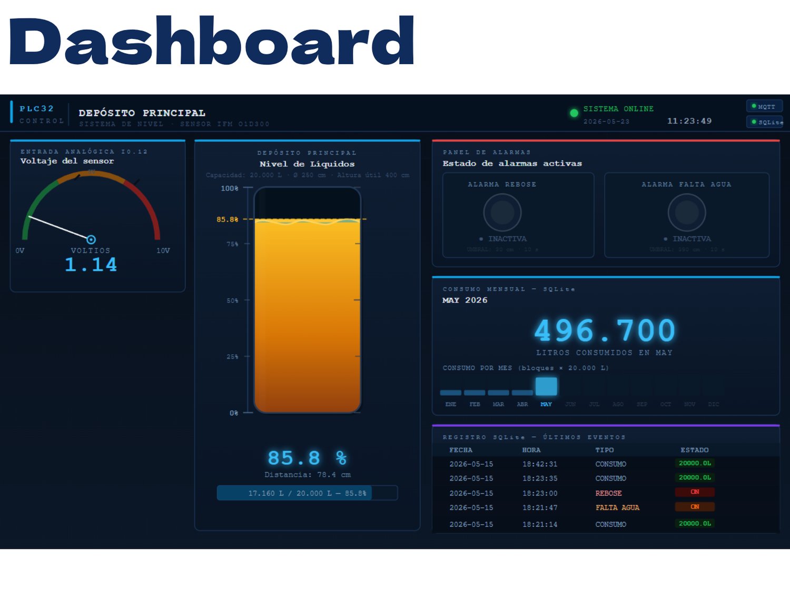Select the ENE month bar
Viewport: 790px width, 592px height.
pos(451,393)
